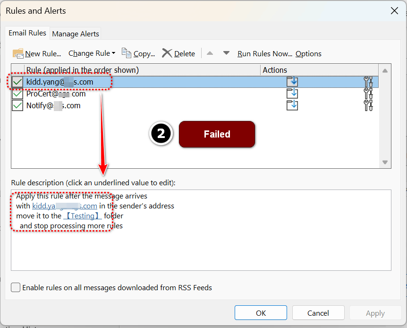Edit the Testing folder link in description
This screenshot has height=328, width=407.
83,216
